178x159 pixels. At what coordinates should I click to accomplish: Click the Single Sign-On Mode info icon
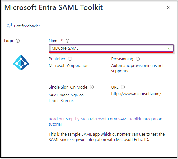pyautogui.click(x=92, y=87)
